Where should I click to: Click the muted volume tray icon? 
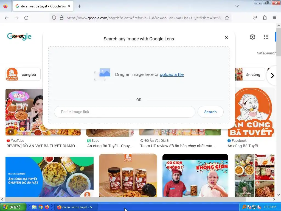coord(259,207)
